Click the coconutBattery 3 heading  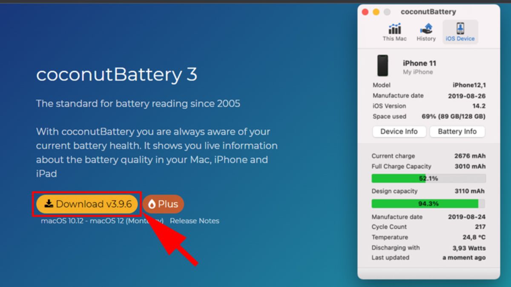coord(117,75)
